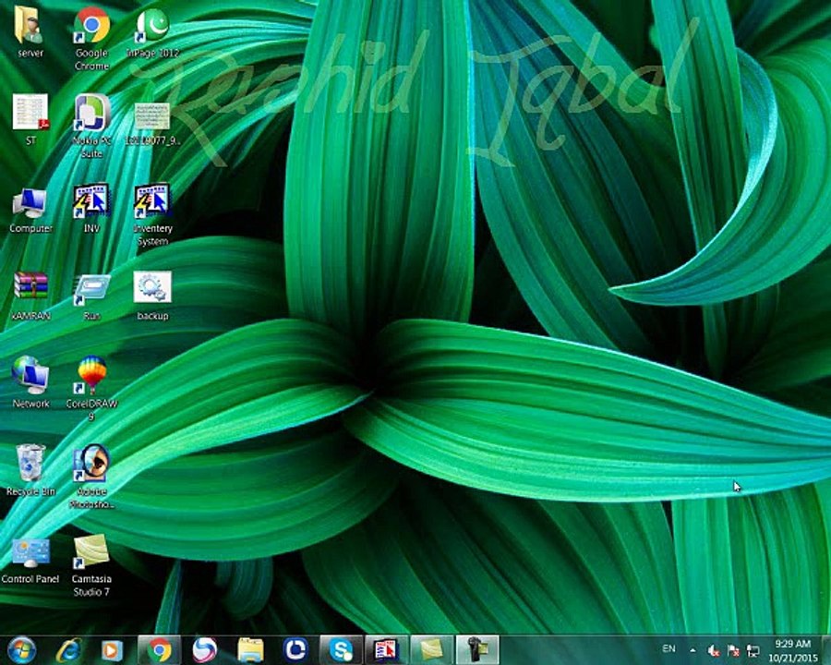Click the Inventery System shortcut icon
This screenshot has width=831, height=665.
click(x=152, y=202)
